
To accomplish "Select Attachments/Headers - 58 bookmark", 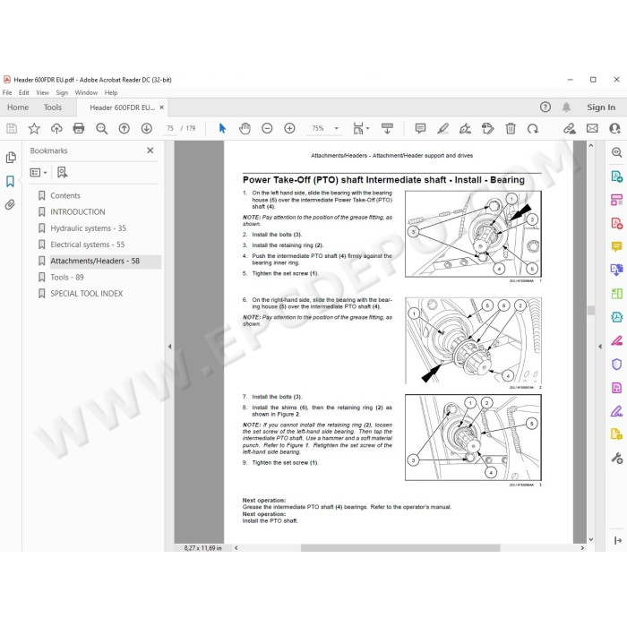I will [95, 261].
